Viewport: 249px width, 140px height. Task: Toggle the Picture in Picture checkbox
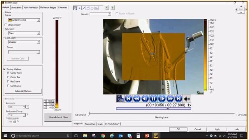coord(117,14)
